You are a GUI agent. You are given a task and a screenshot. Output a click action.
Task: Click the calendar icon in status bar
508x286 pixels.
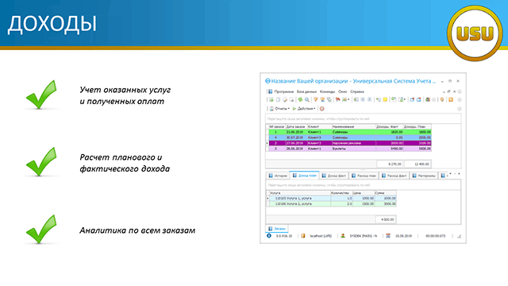388,236
